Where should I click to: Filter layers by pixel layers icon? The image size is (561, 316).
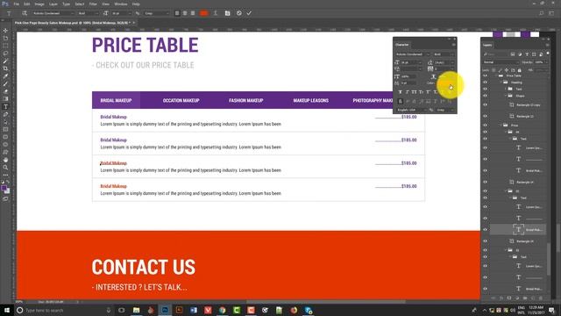513,54
